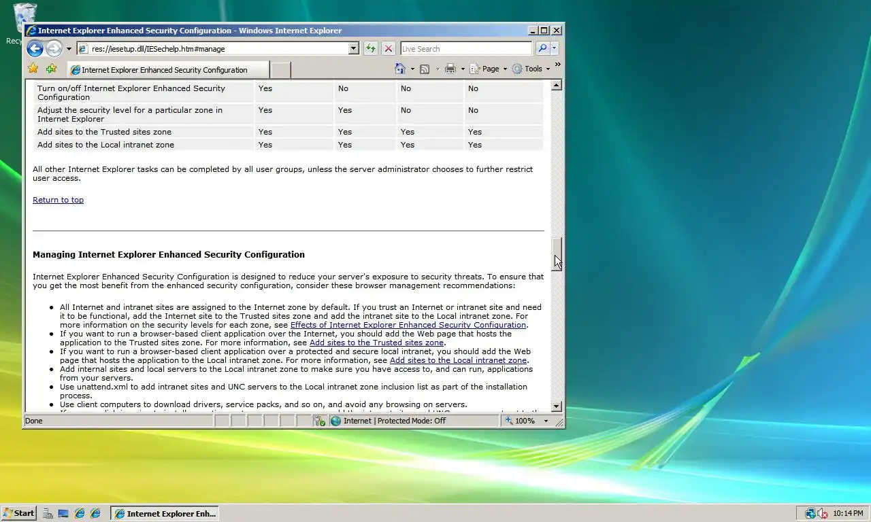Open Effects of Internet Explorer Enhanced Security Configuration link
Viewport: 871px width, 522px height.
coord(408,325)
